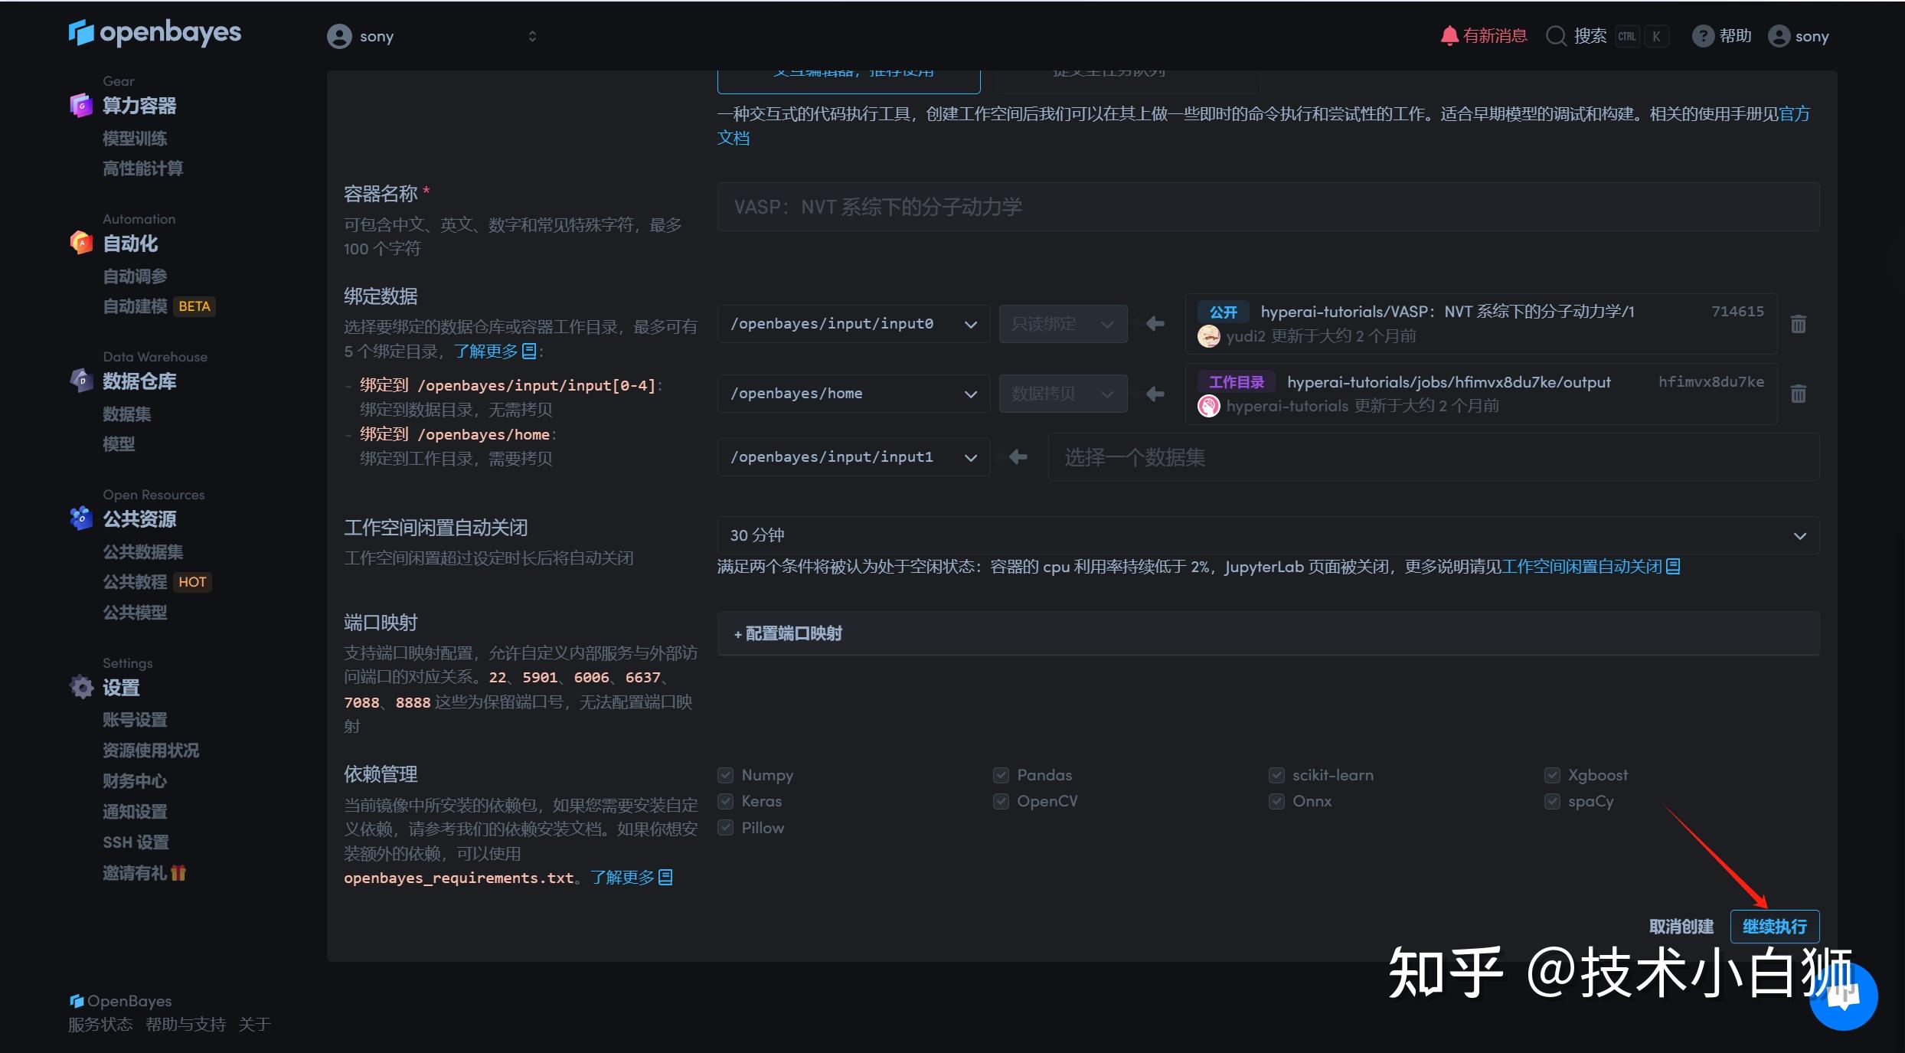
Task: Open the 了解更多 link under 绑定数据
Action: tap(491, 351)
